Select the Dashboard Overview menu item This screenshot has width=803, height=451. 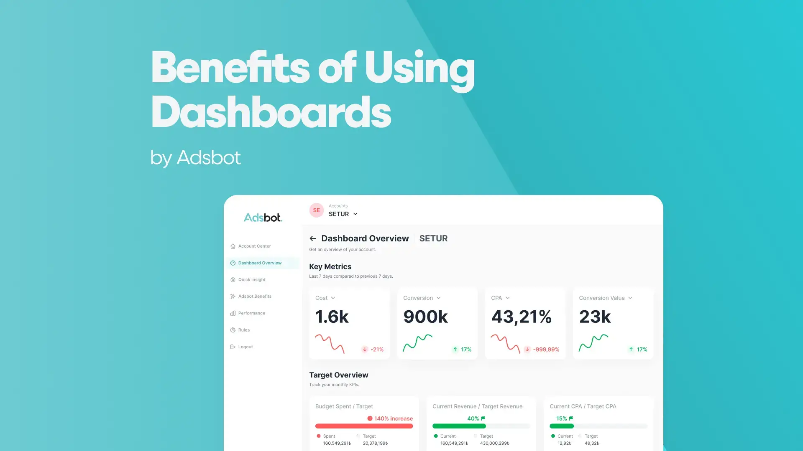point(260,263)
